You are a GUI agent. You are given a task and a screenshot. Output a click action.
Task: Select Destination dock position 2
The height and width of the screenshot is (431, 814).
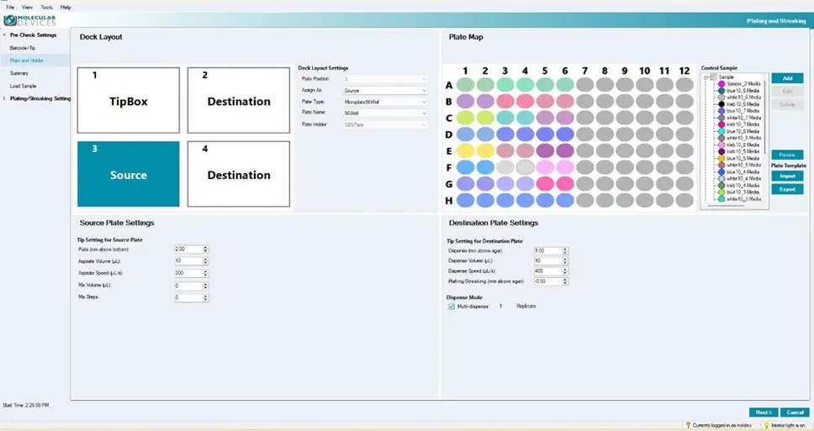[x=239, y=100]
